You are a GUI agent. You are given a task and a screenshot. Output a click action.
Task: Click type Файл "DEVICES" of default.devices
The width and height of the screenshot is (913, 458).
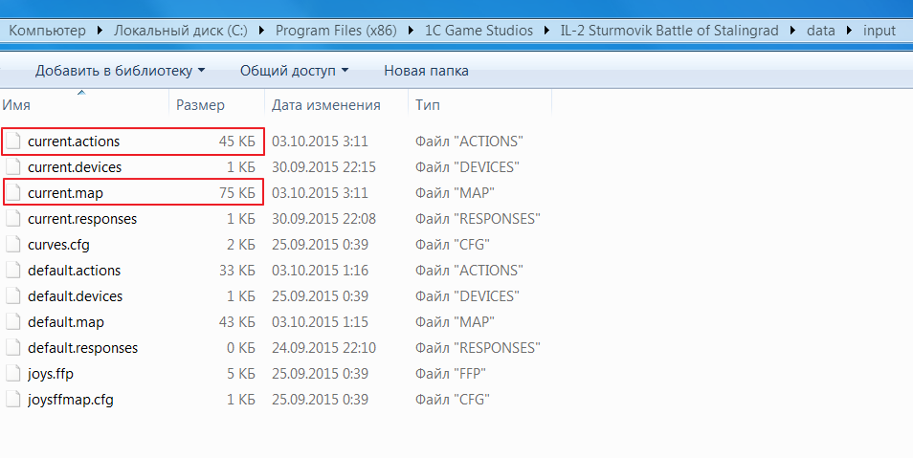[467, 296]
